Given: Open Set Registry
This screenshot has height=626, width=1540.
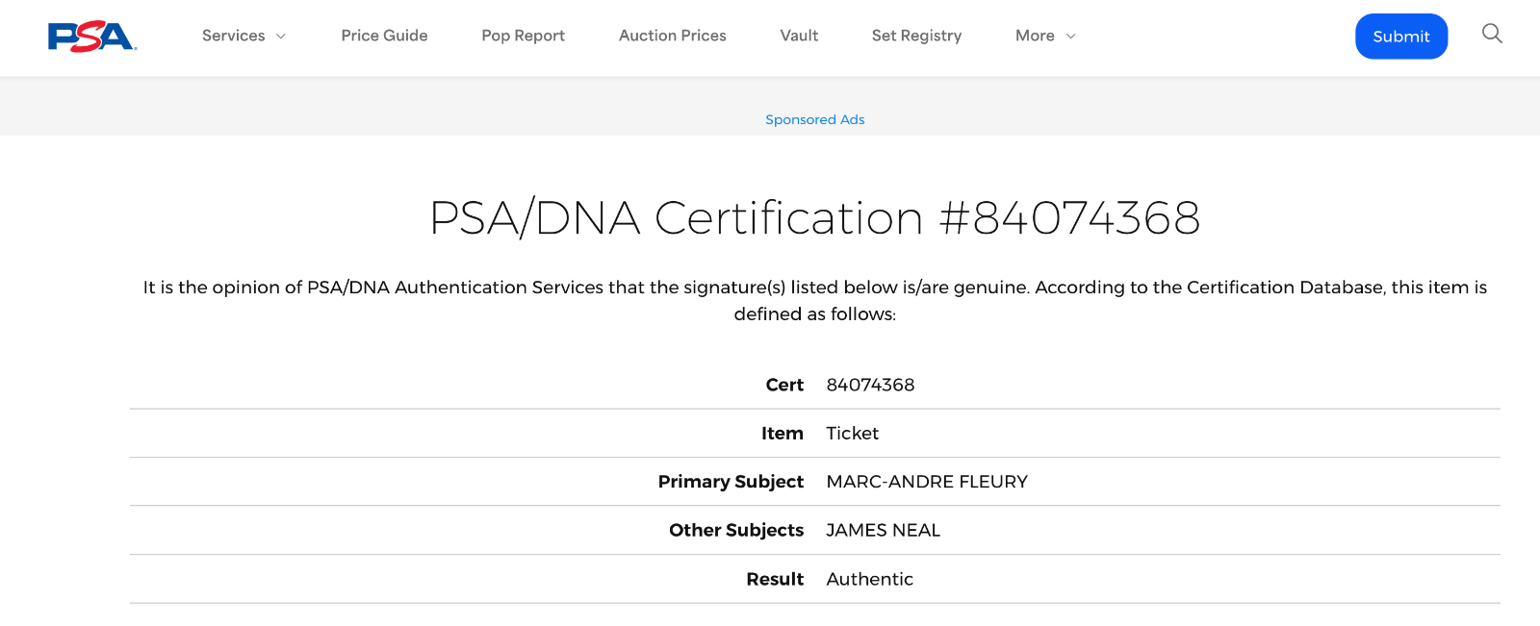Looking at the screenshot, I should pos(916,36).
